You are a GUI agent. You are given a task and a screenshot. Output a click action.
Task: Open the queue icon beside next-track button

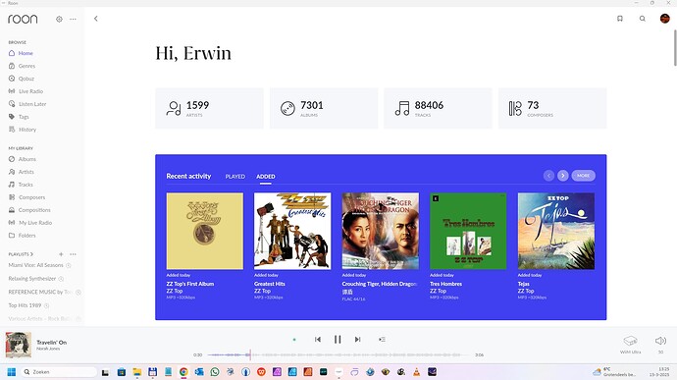click(x=382, y=340)
